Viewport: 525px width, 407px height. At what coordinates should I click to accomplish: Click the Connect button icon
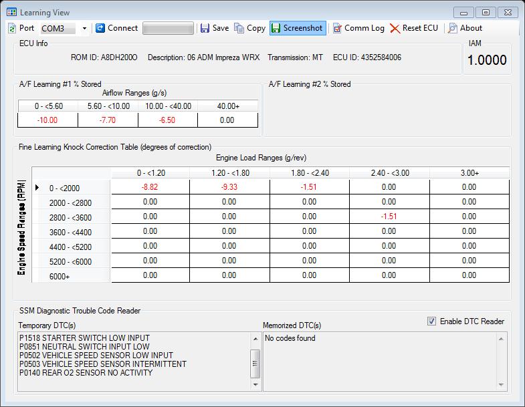tap(100, 28)
